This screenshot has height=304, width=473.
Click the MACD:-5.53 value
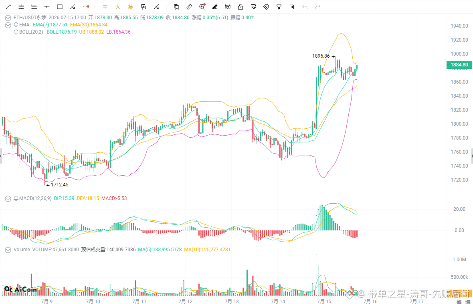point(114,198)
